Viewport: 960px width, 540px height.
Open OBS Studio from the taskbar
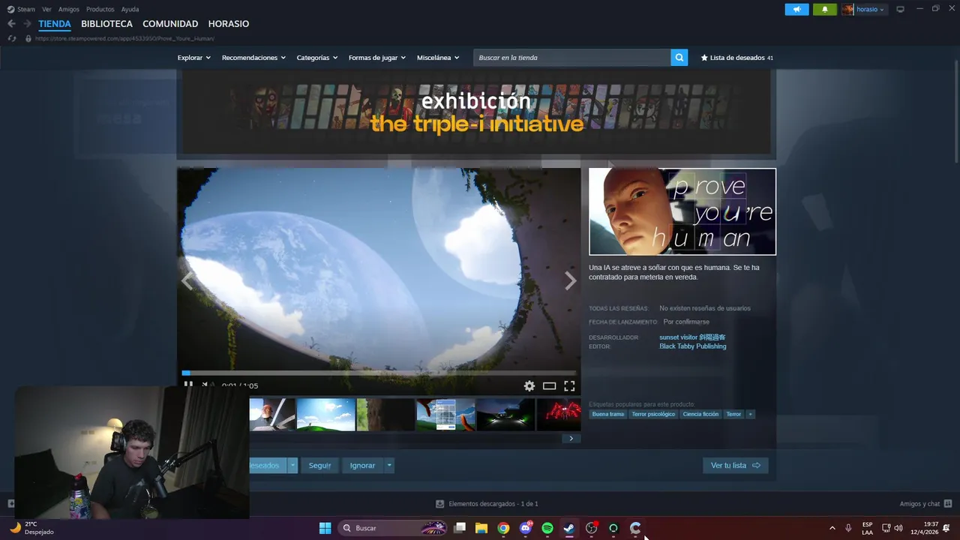pos(591,528)
